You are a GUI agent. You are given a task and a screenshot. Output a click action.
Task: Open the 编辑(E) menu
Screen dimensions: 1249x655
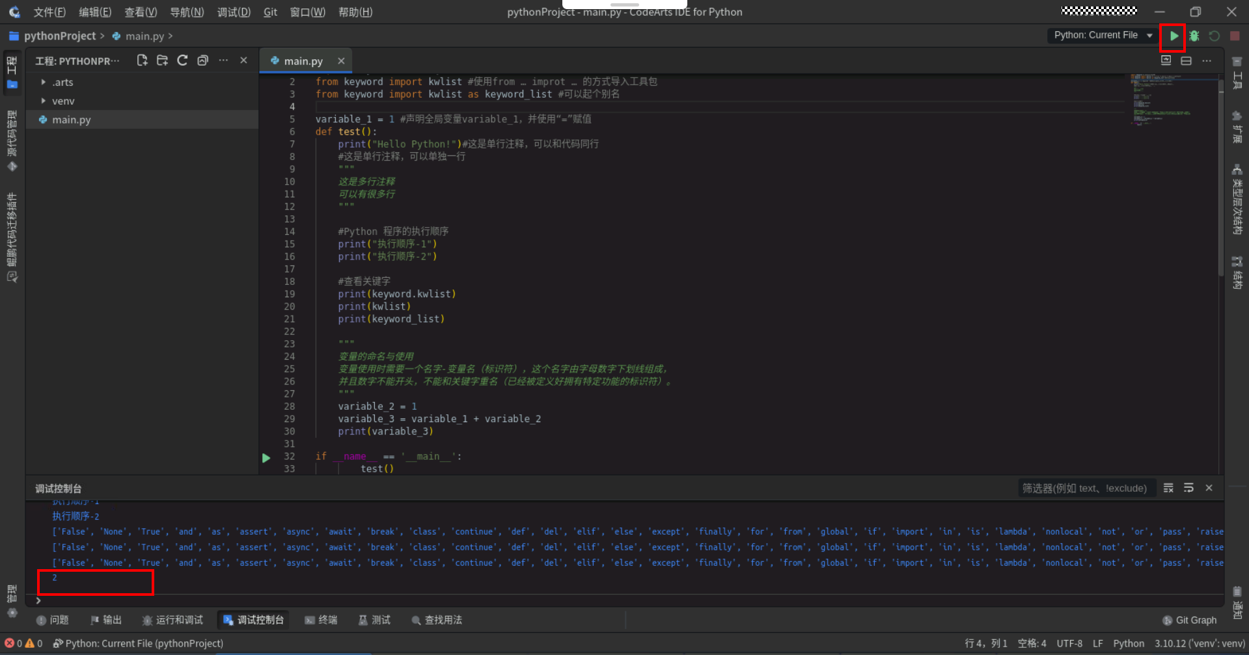point(95,12)
